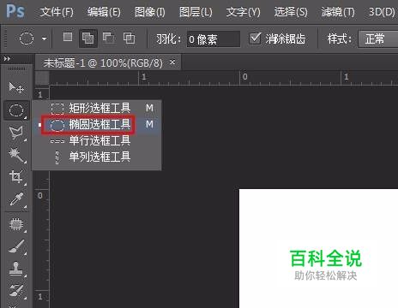The width and height of the screenshot is (398, 308).
Task: Select the Crop tool
Action: tap(16, 177)
